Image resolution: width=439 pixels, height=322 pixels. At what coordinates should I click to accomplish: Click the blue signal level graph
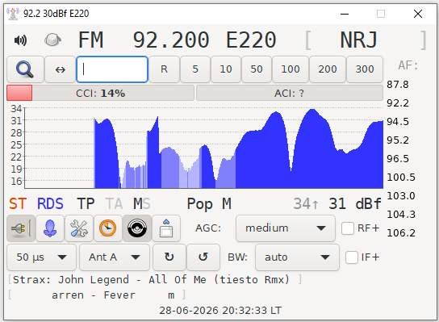click(203, 148)
